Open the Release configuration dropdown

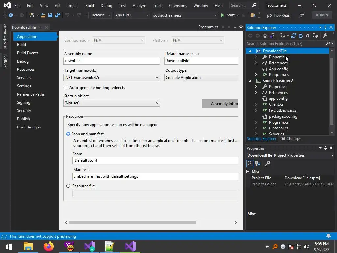click(101, 15)
